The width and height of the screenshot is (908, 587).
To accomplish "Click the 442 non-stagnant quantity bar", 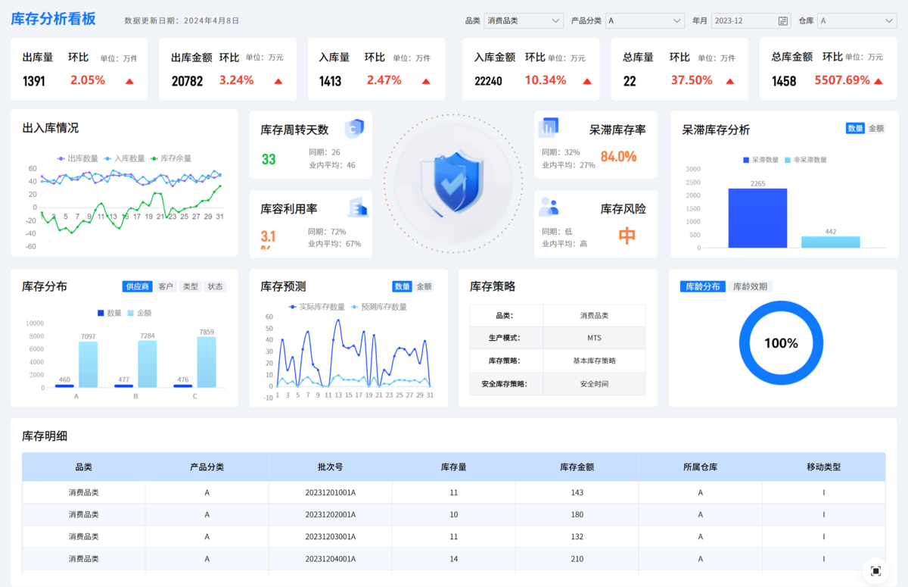I will coord(831,242).
